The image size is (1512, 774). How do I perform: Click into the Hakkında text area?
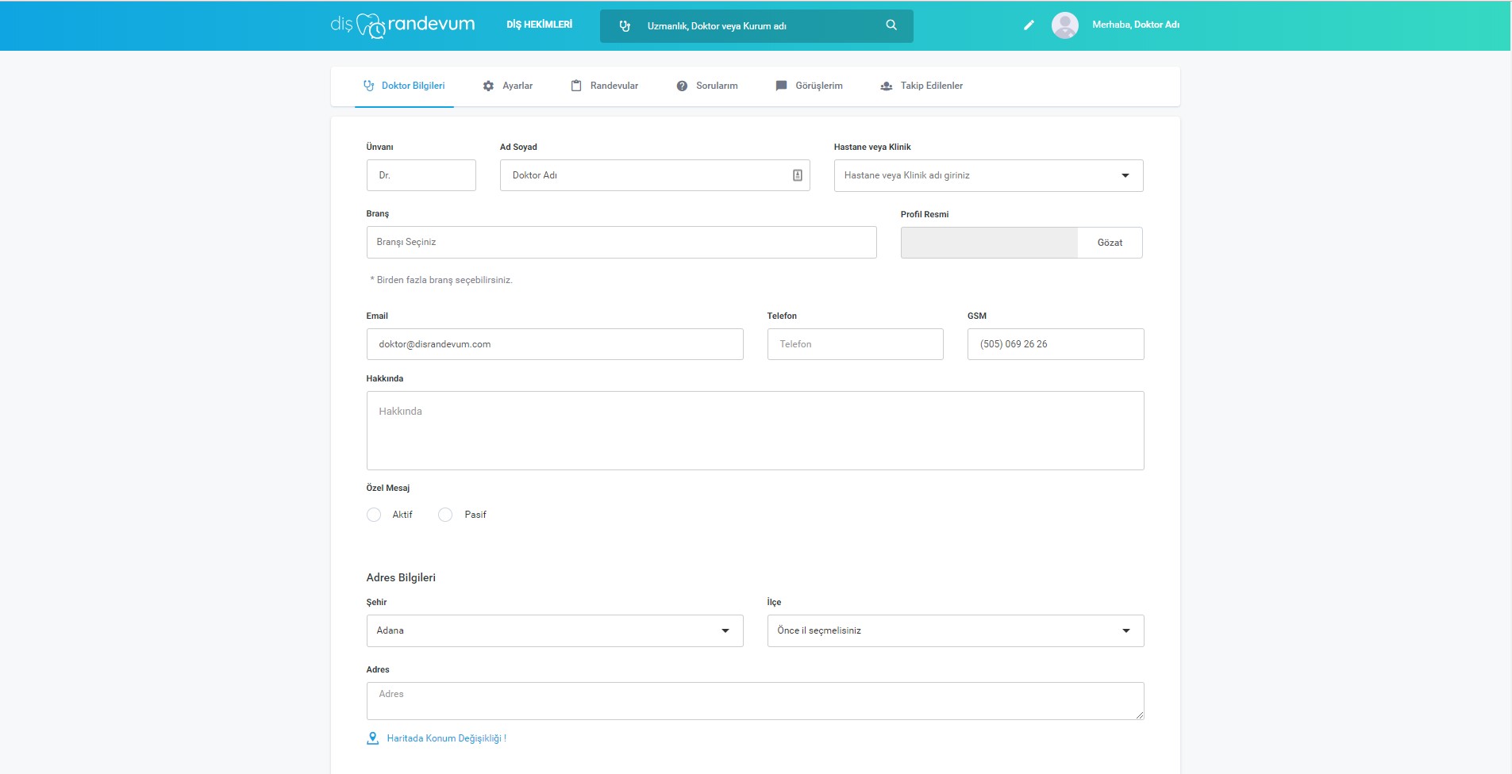point(754,431)
